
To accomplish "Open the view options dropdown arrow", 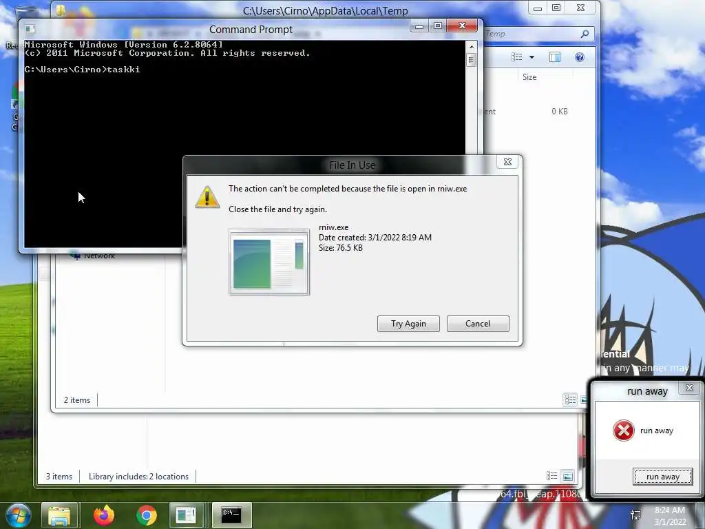I will [x=532, y=57].
